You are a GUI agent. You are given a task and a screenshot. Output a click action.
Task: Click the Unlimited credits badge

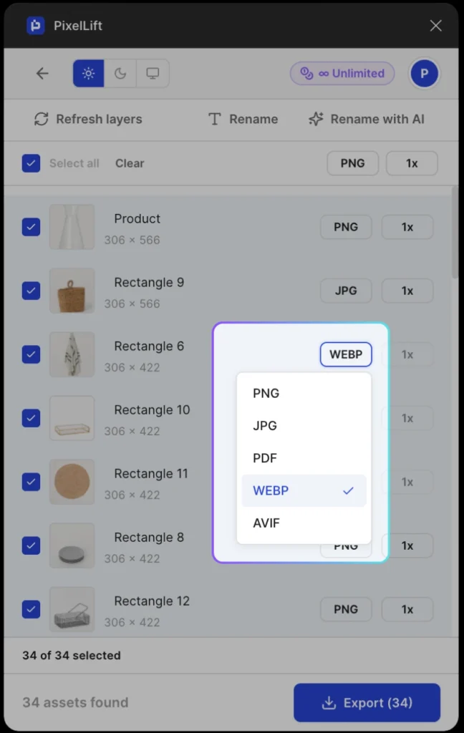point(342,74)
